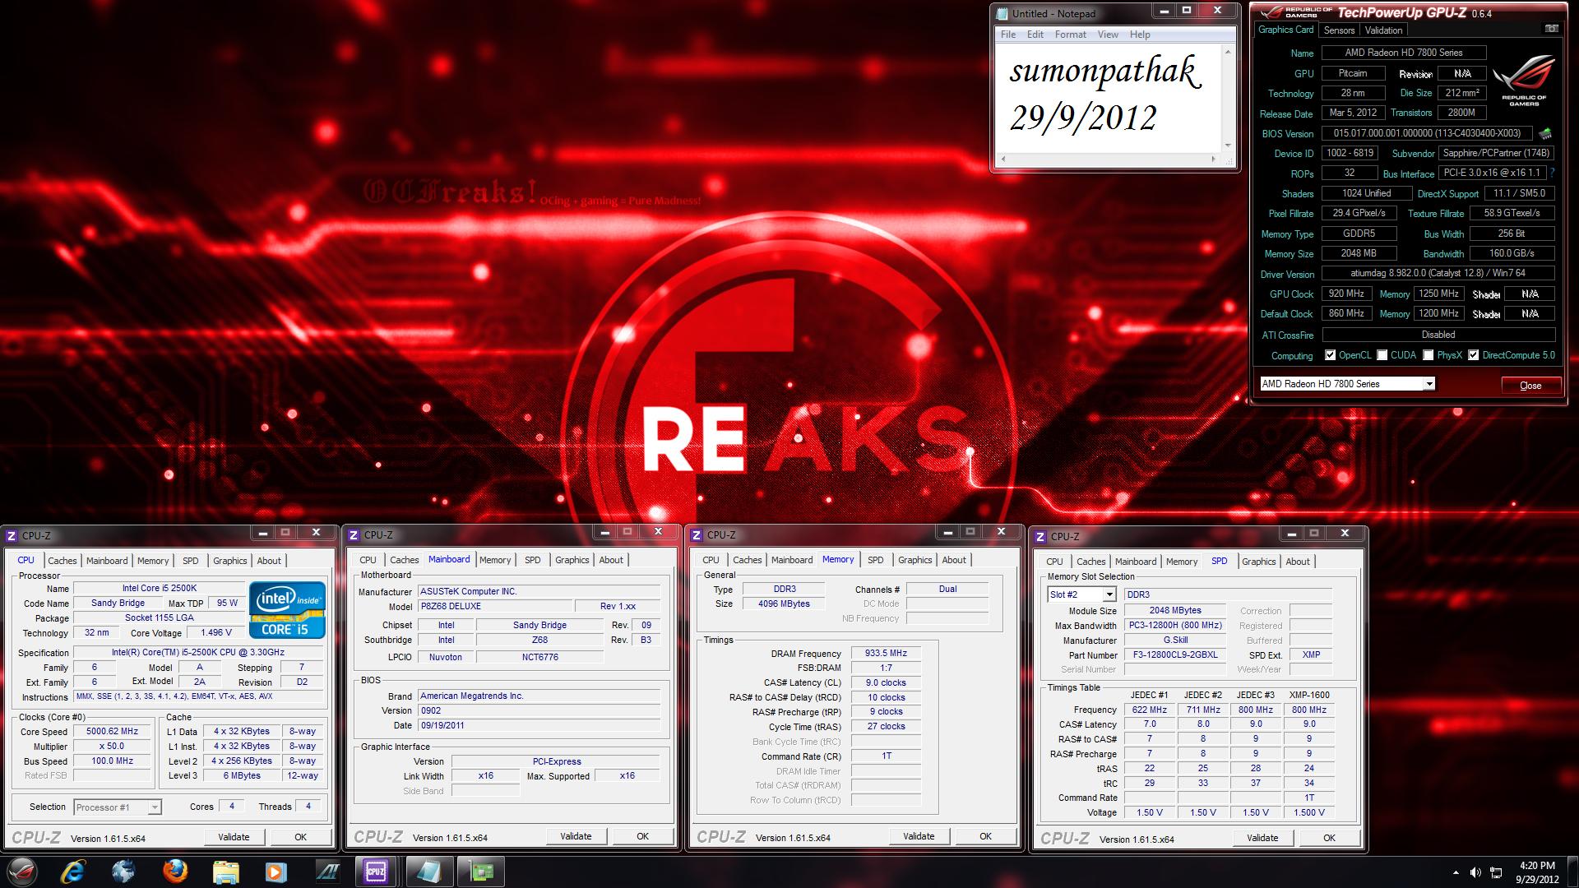The width and height of the screenshot is (1579, 888).
Task: Click the first CPU-Z window title icon
Action: pyautogui.click(x=12, y=535)
